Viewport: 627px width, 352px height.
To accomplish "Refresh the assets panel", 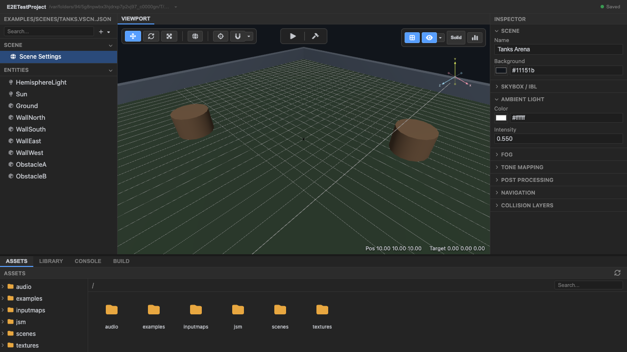I will (617, 273).
